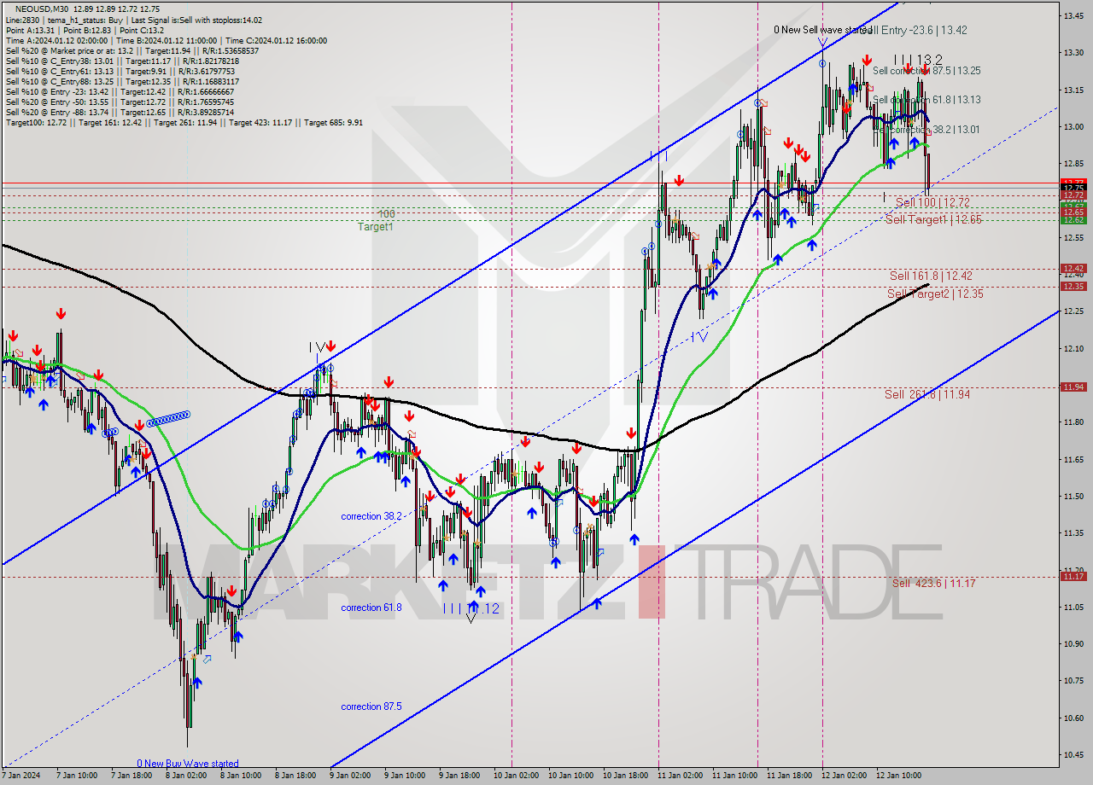Select 'Time B:2024.01.12 11:00:00' text

coord(167,40)
